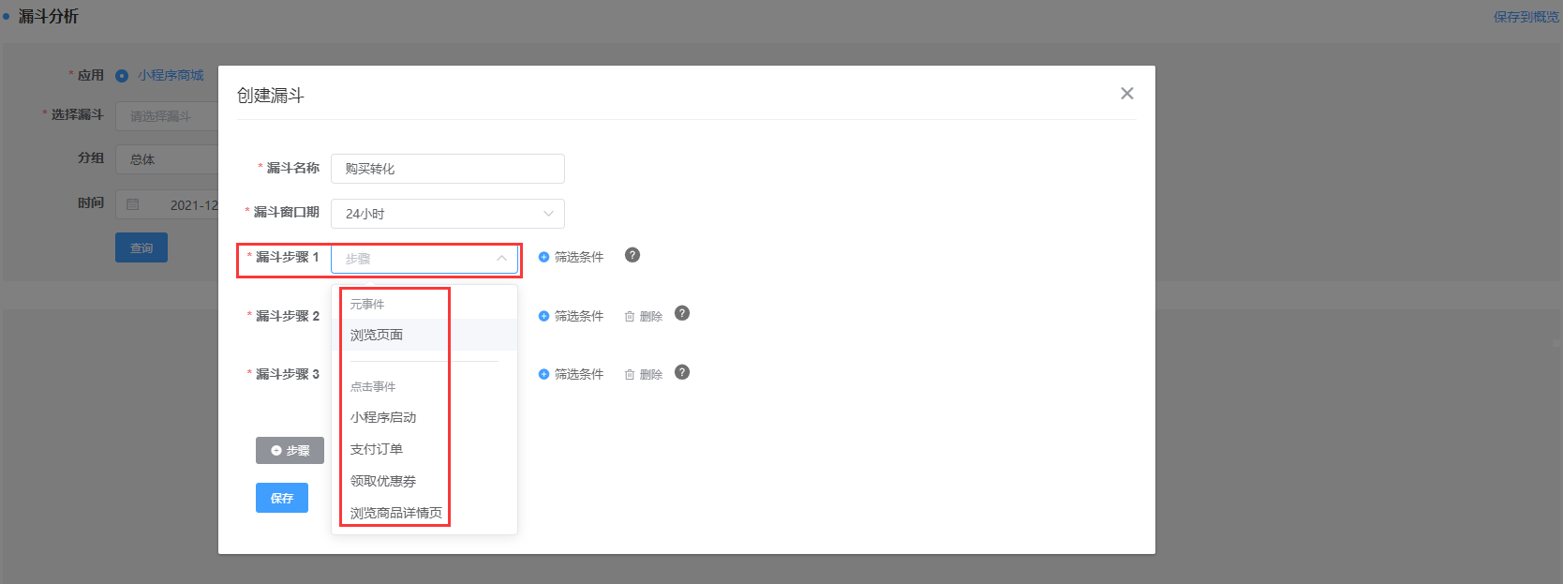The image size is (1563, 584).
Task: Add 筛选条件 for 漏斗步骤 1
Action: click(x=571, y=257)
